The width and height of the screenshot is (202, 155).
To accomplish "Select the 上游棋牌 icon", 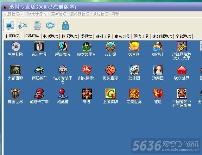I will [x=110, y=94].
